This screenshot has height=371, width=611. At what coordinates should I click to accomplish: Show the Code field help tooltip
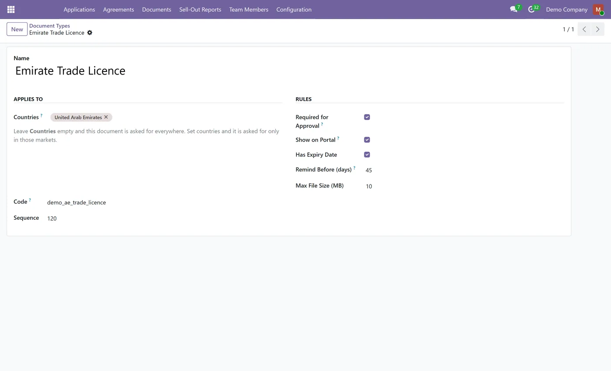[x=30, y=200]
